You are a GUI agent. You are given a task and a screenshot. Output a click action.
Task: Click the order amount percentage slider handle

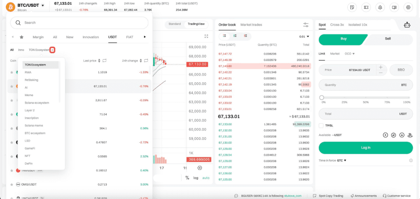click(x=322, y=97)
